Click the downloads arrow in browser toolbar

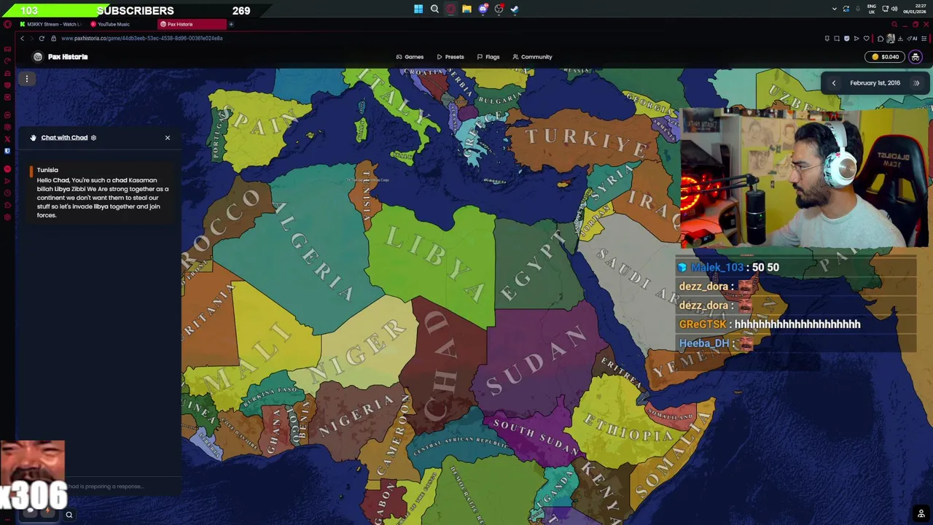(x=899, y=39)
